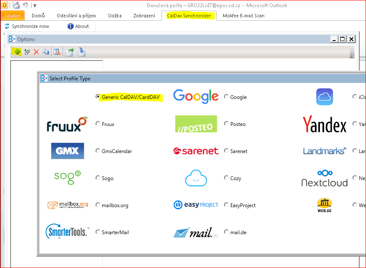
Task: Add a new synchronization profile
Action: [17, 52]
